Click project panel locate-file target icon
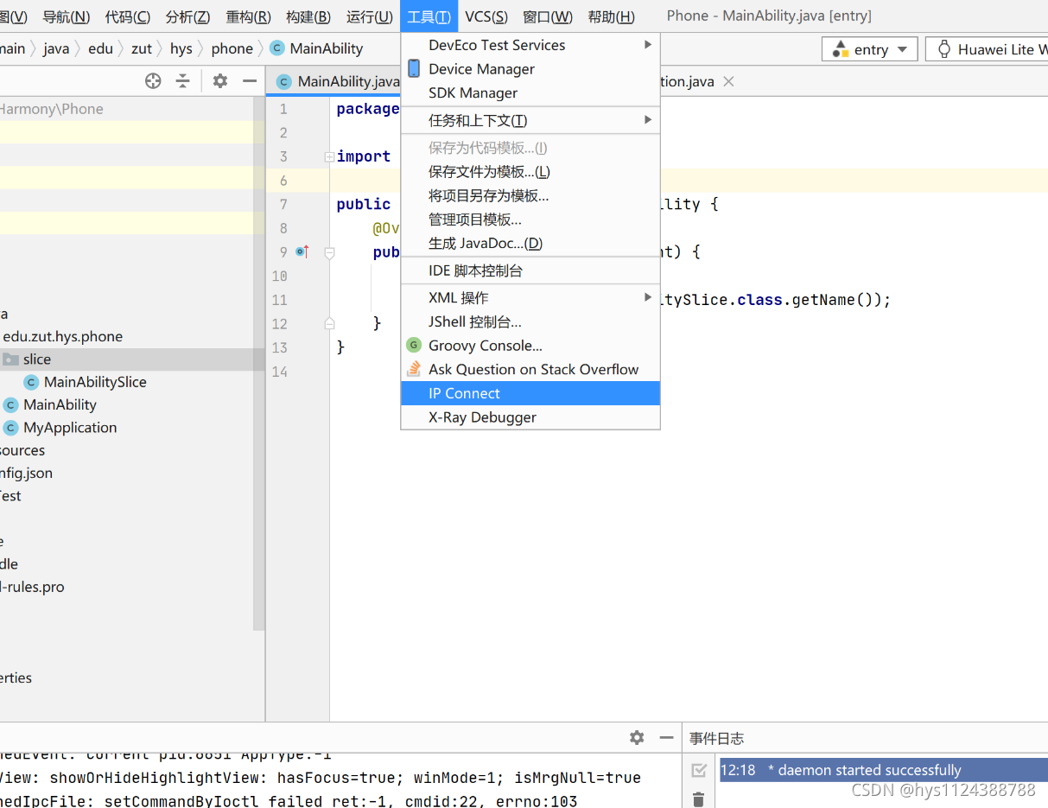1048x808 pixels. pyautogui.click(x=153, y=81)
